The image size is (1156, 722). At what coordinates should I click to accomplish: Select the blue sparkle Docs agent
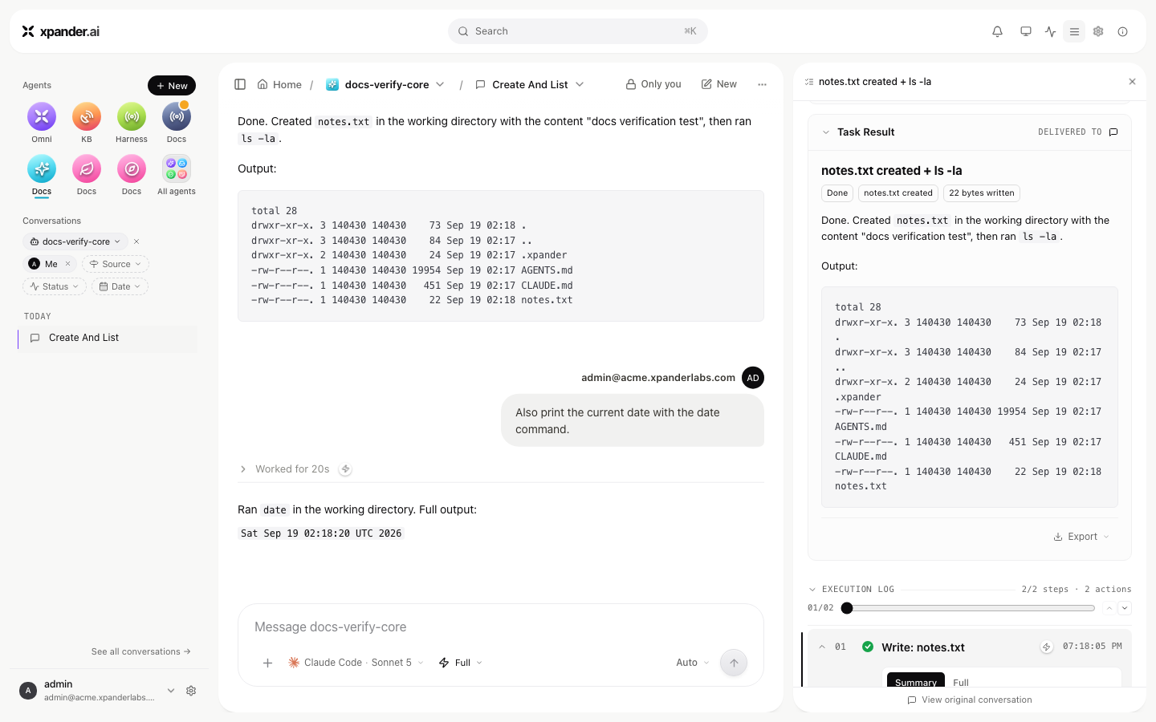click(x=42, y=169)
